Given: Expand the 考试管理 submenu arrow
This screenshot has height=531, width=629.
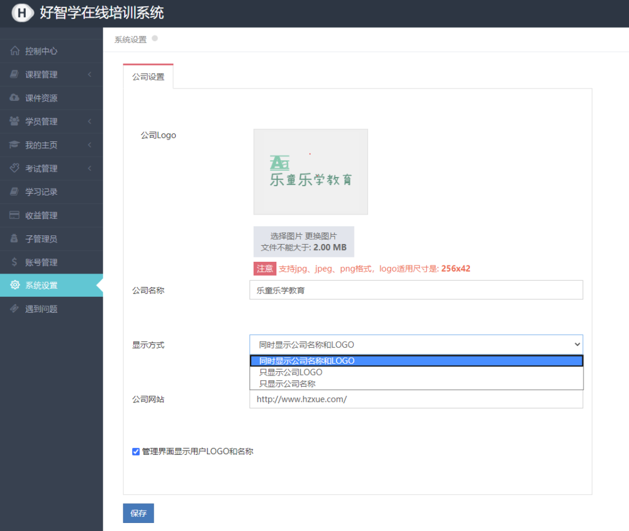Looking at the screenshot, I should [x=90, y=168].
